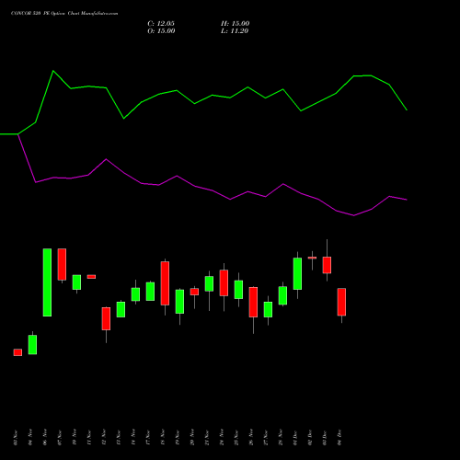Click the green candle for 14 Nov

pos(135,294)
